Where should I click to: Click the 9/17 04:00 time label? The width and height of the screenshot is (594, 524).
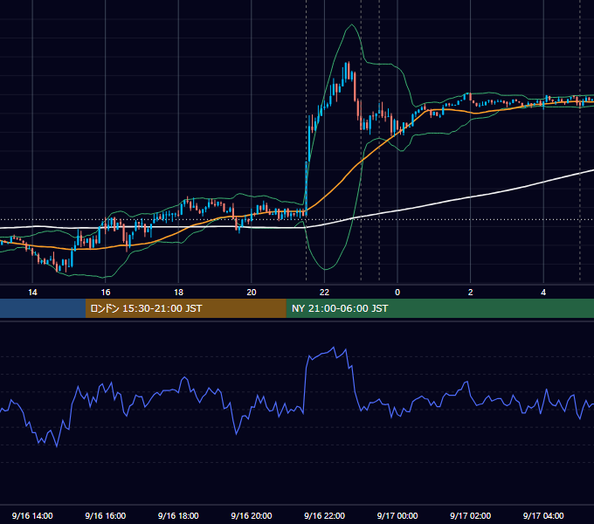point(543,515)
